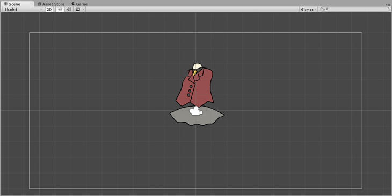Toggle scene effects via the image icon
The height and width of the screenshot is (196, 392).
tap(78, 10)
